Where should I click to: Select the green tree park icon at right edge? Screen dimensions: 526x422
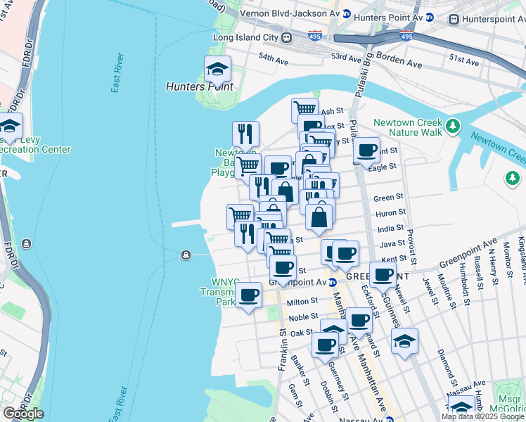[x=512, y=178]
